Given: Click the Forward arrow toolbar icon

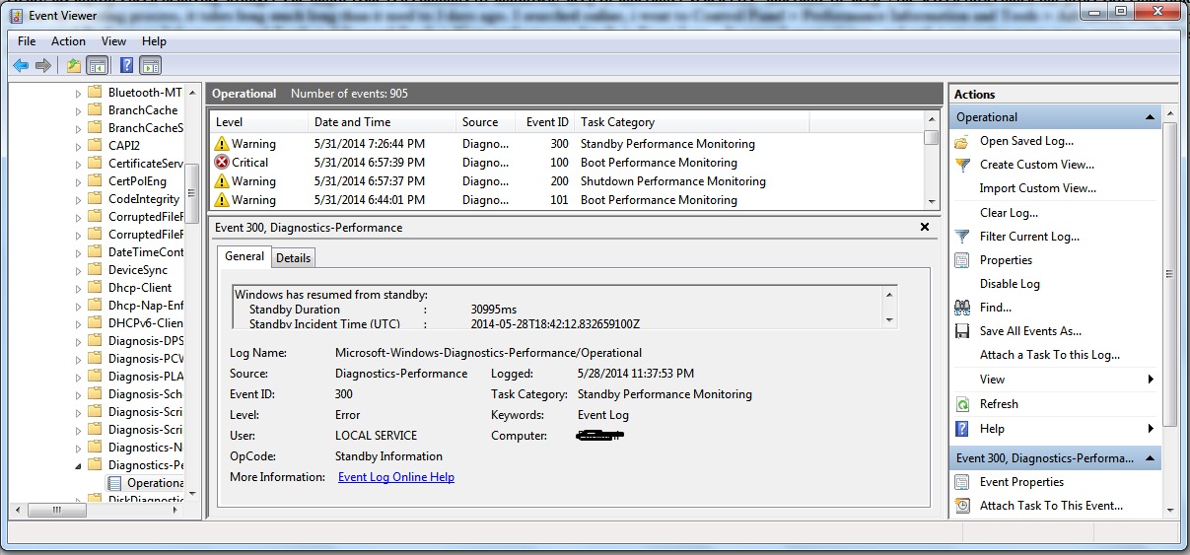Looking at the screenshot, I should (x=42, y=65).
